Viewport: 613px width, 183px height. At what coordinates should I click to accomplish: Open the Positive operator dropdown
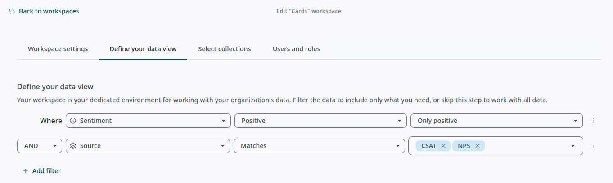tap(399, 121)
